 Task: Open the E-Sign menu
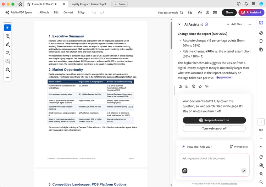pyautogui.click(x=82, y=12)
